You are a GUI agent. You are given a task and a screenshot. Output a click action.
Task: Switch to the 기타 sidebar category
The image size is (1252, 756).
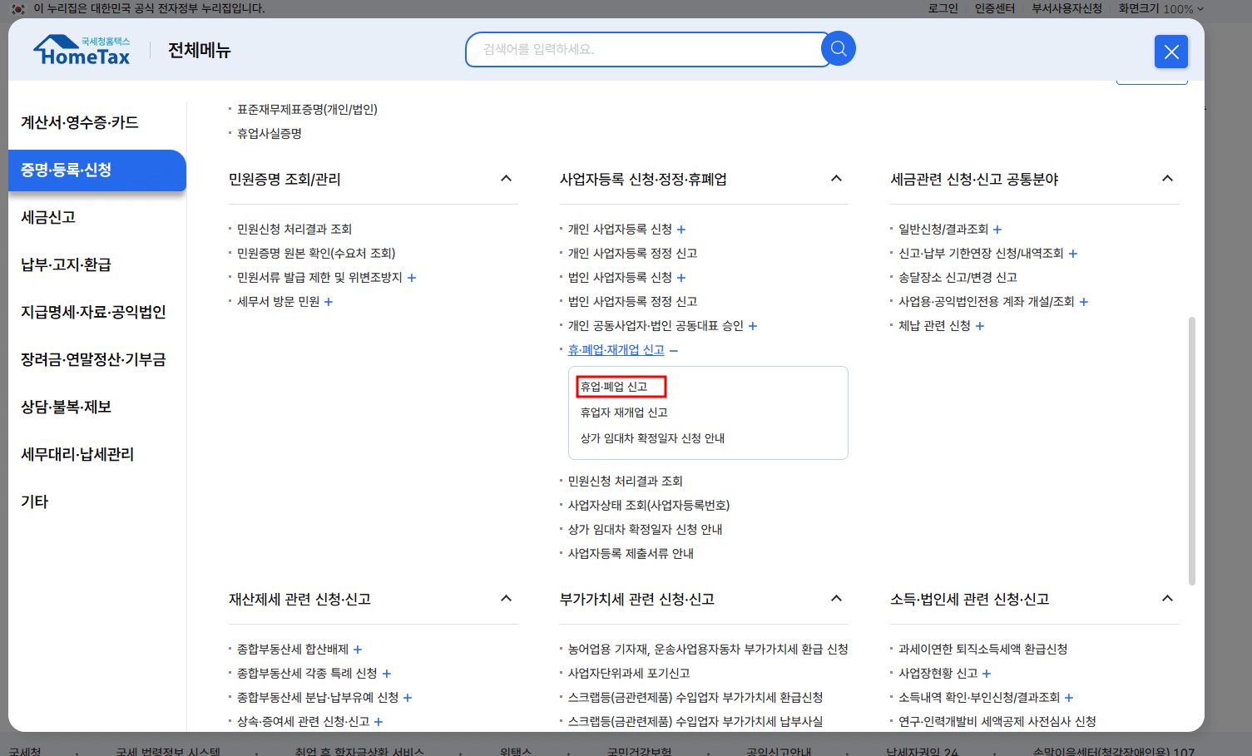click(33, 502)
